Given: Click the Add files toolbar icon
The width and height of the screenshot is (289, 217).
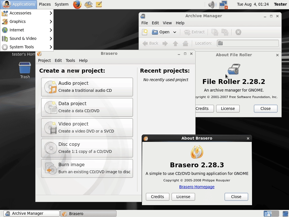Looking at the screenshot, I should pyautogui.click(x=215, y=32).
